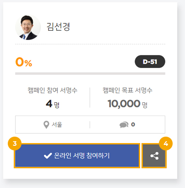Image resolution: width=185 pixels, height=188 pixels.
Task: Click the 10,000 명 goal number
Action: (x=127, y=104)
